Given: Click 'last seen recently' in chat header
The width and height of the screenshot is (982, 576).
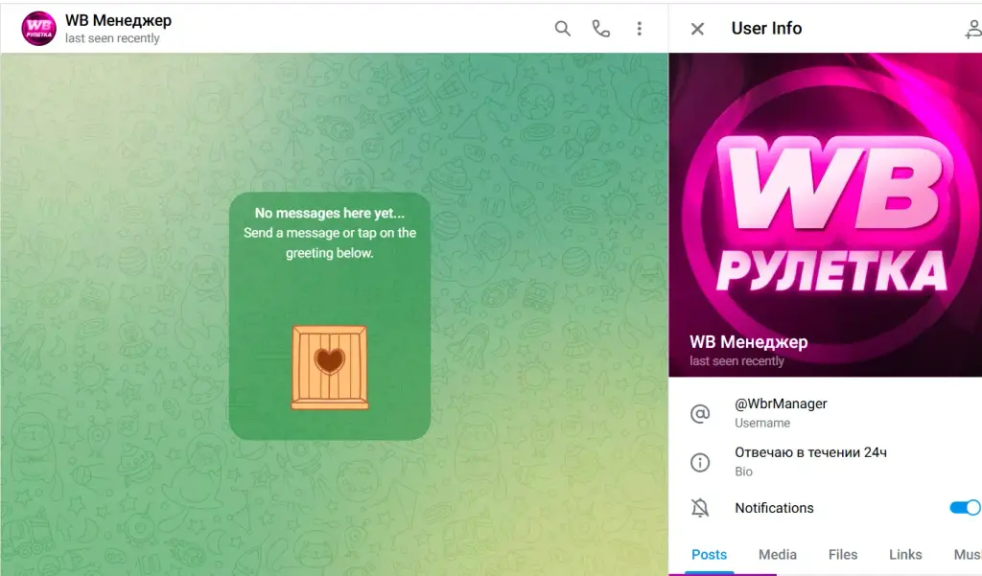Looking at the screenshot, I should click(112, 38).
